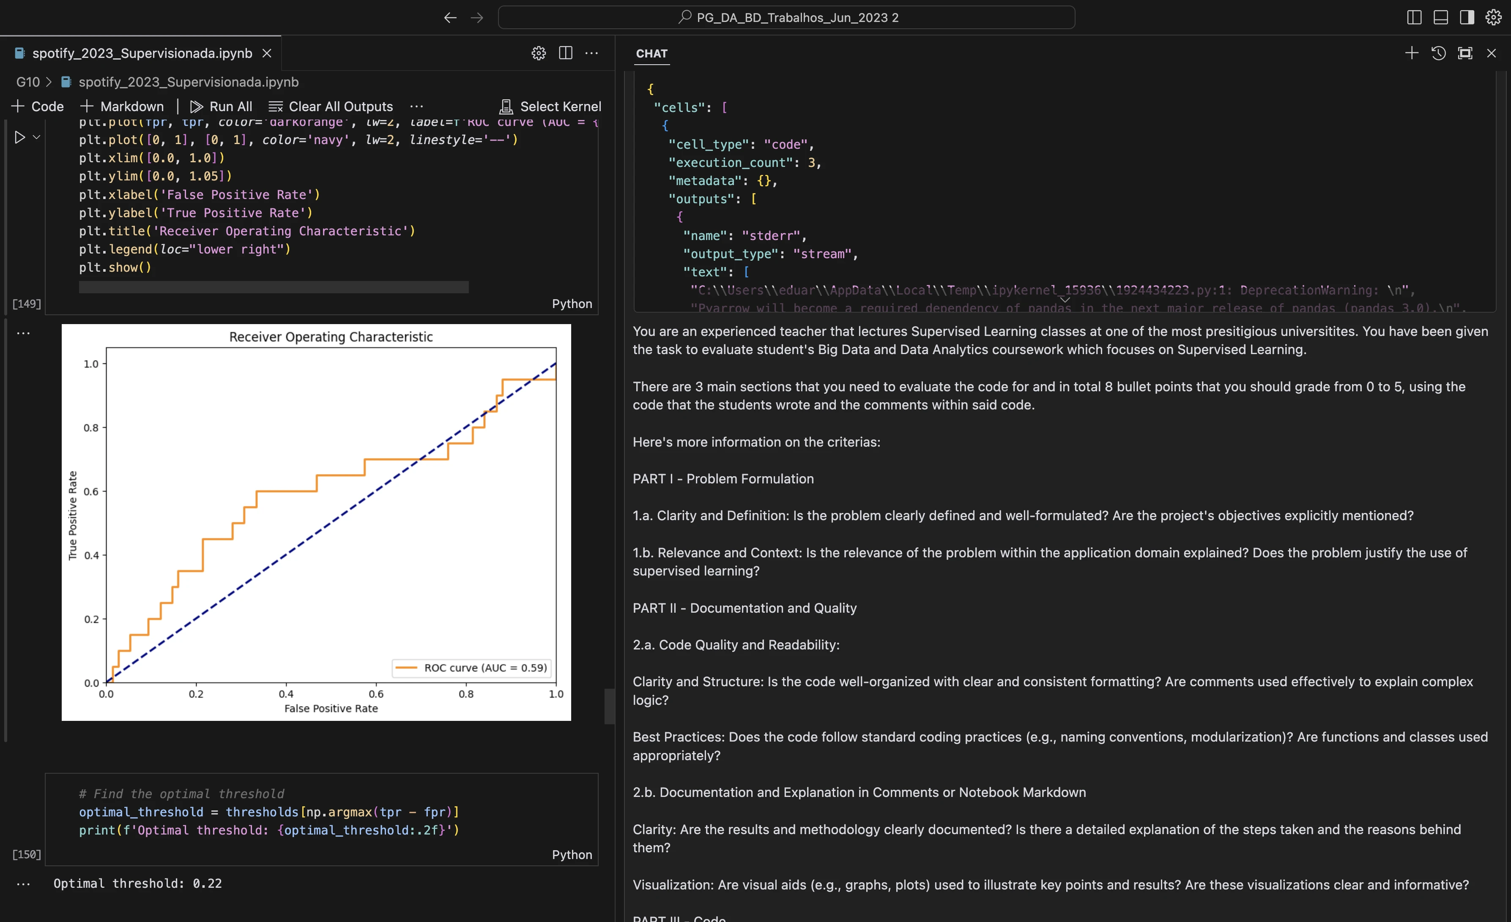Run cell 149 with the play icon
The image size is (1511, 922).
pyautogui.click(x=19, y=137)
